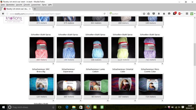Open dropdown under the Esperanza yarn
196x110 pixels.
click(81, 101)
